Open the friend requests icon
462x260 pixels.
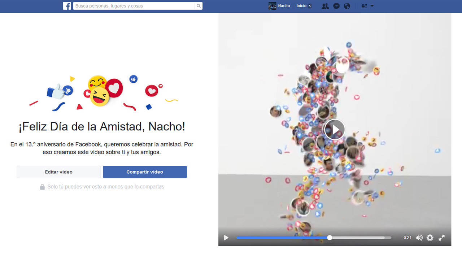pos(325,6)
